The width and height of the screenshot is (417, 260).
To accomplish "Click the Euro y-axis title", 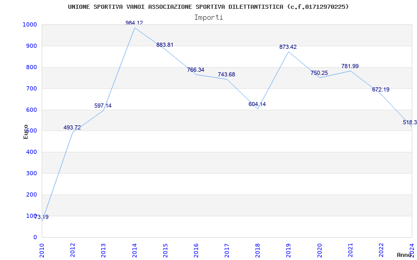I will tap(26, 132).
